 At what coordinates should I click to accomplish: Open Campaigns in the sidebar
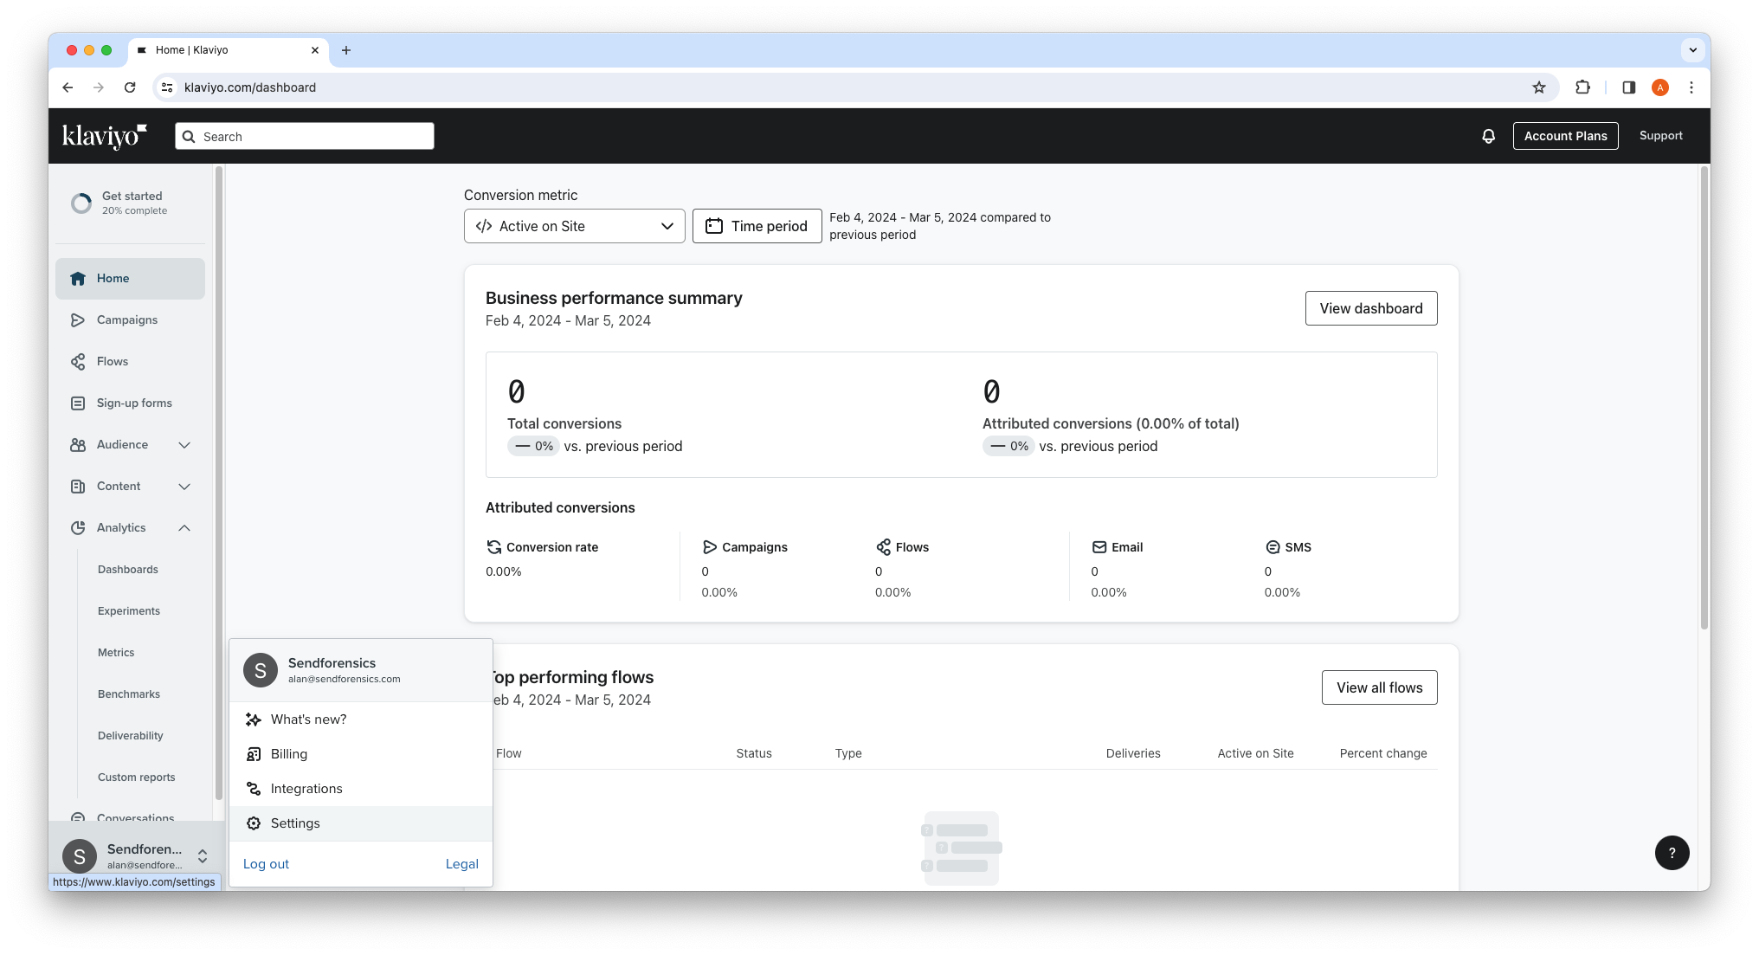click(x=131, y=320)
